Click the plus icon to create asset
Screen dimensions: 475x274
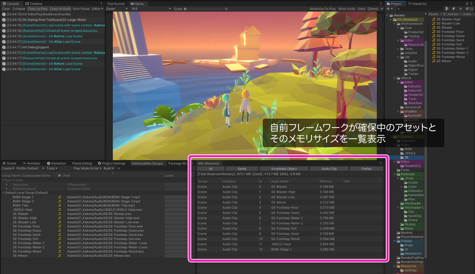coord(389,9)
